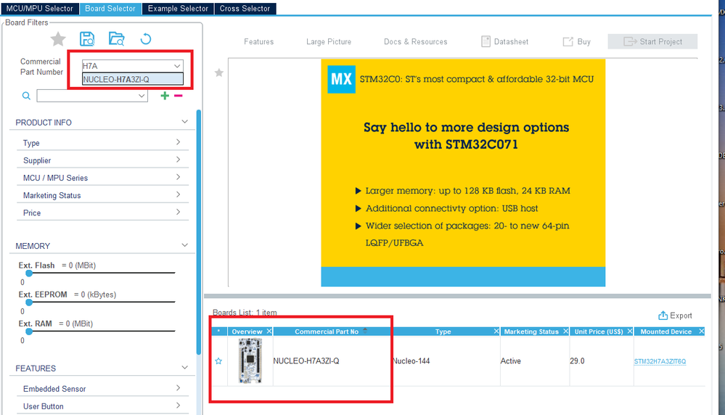
Task: Close the Type column
Action: tap(496, 332)
